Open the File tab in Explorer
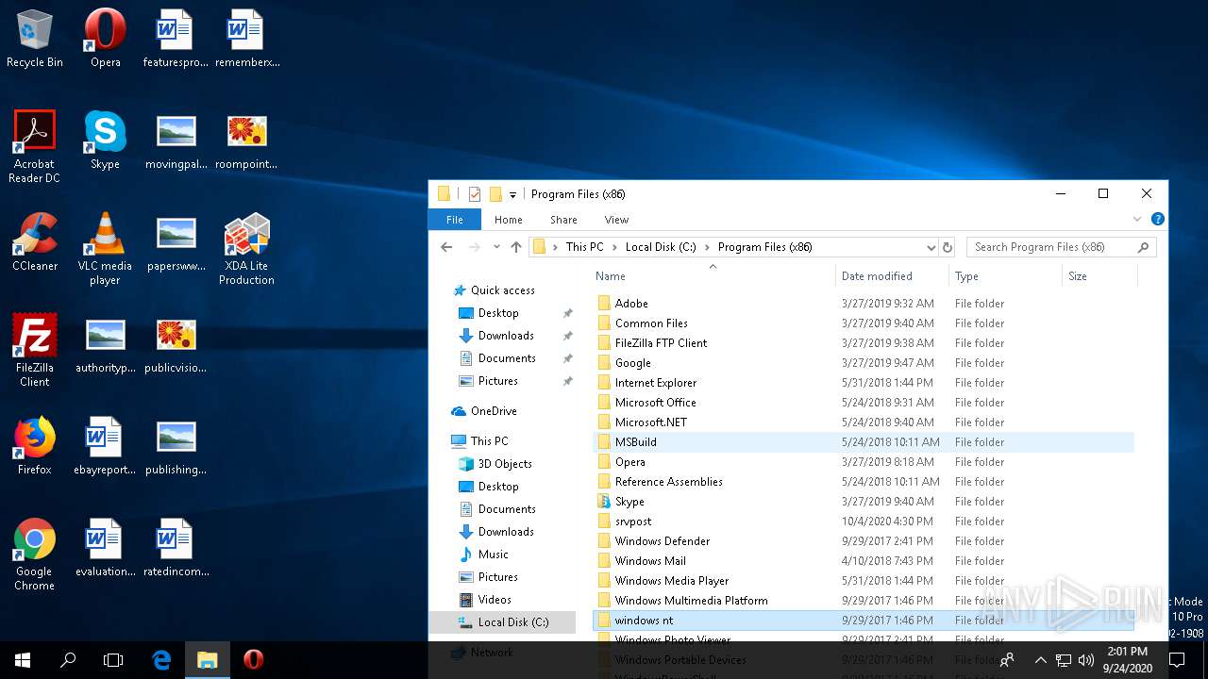1208x679 pixels. (455, 220)
